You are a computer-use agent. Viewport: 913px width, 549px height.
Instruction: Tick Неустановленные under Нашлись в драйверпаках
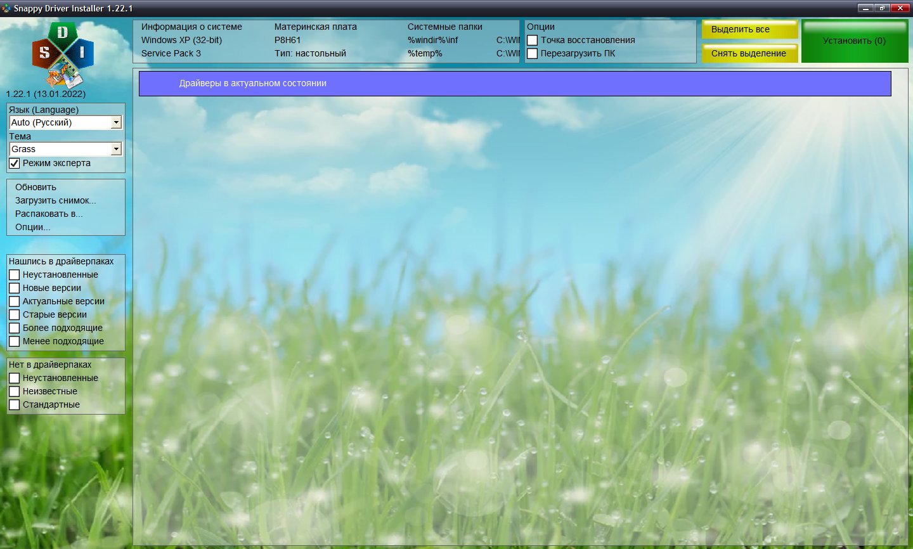(15, 275)
